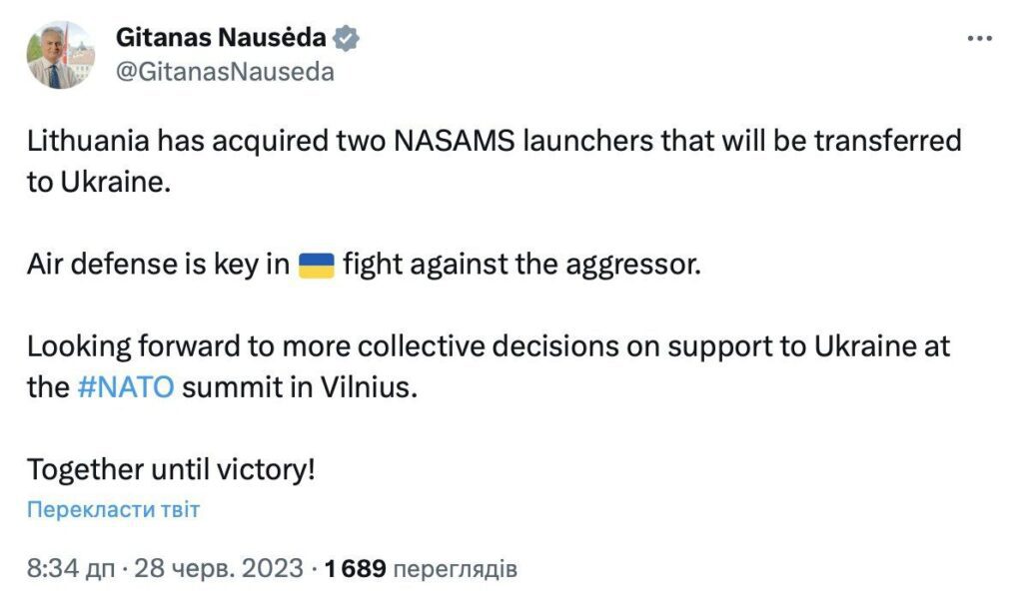Open the Gitanas Nausėda display name
The image size is (1023, 613).
[221, 37]
